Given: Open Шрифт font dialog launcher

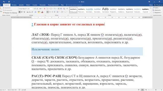Looking at the screenshot, I should coord(45,15).
